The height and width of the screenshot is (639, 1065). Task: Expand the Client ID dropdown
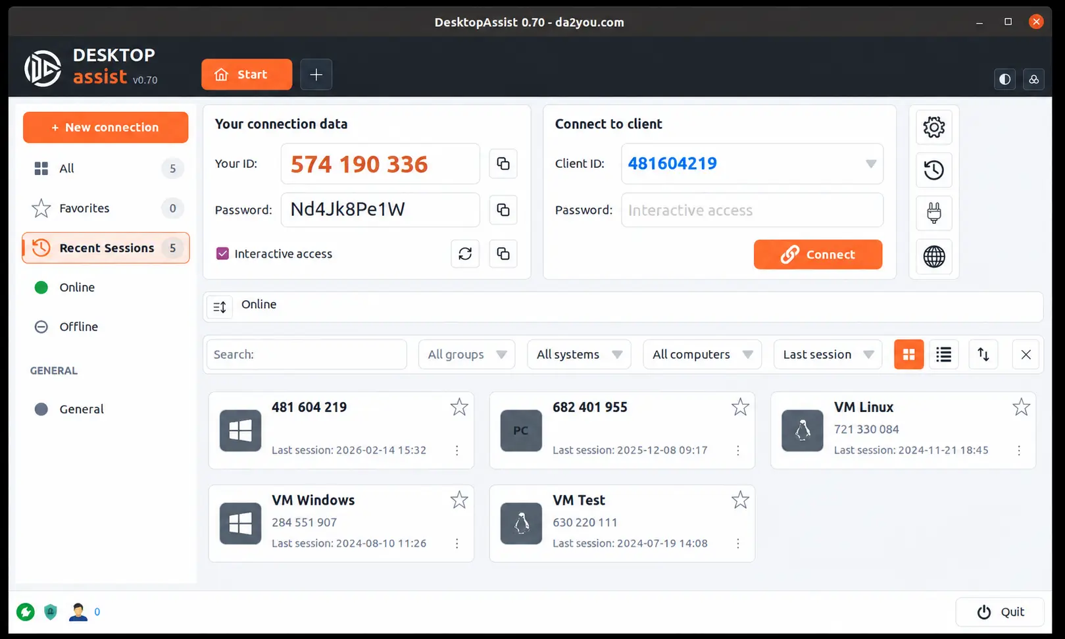870,164
